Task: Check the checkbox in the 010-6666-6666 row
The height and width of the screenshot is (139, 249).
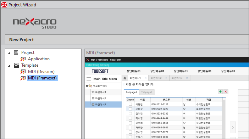Action: [x=131, y=127]
